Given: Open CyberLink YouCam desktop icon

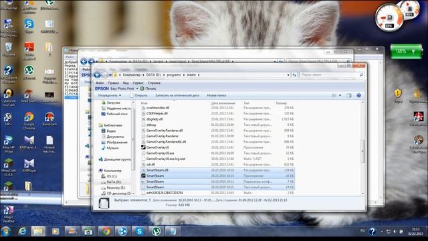Looking at the screenshot, I should pos(8,98).
